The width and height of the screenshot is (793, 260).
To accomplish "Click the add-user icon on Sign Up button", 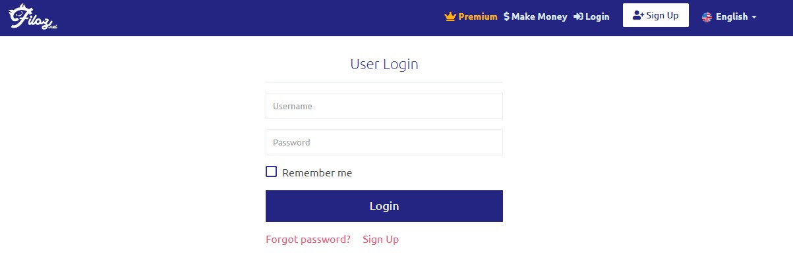I will (638, 15).
